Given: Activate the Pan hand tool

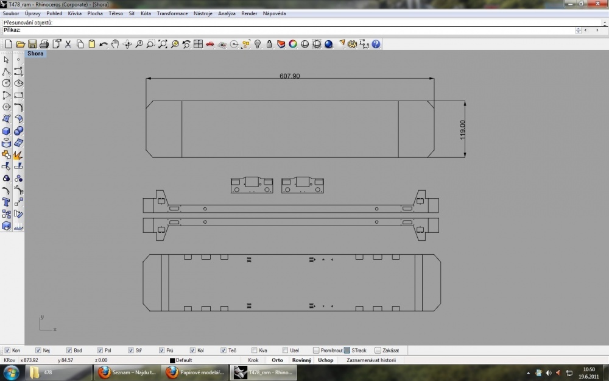Looking at the screenshot, I should click(115, 45).
